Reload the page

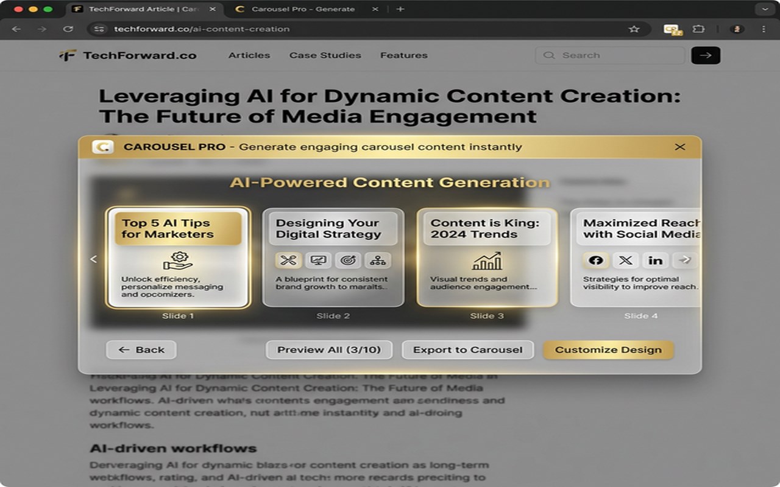click(68, 29)
